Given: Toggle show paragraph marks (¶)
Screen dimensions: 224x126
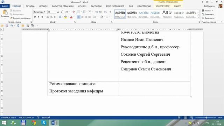Looking at the screenshot, I should [111, 12].
